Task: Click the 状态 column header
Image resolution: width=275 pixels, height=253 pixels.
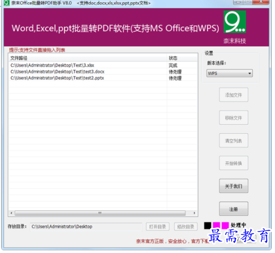Action: click(x=182, y=58)
